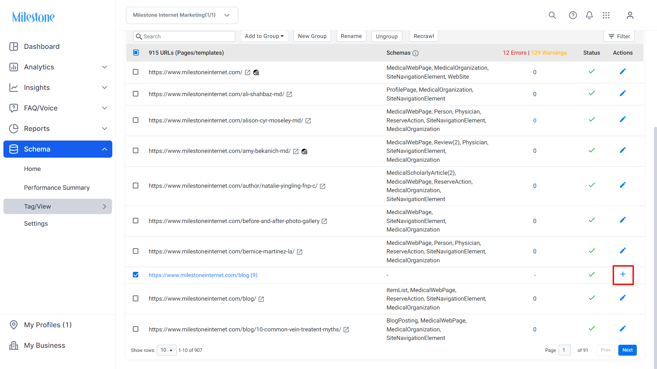This screenshot has height=369, width=657.
Task: Check the alison-cyr-moseley-md row checkbox
Action: click(x=136, y=120)
